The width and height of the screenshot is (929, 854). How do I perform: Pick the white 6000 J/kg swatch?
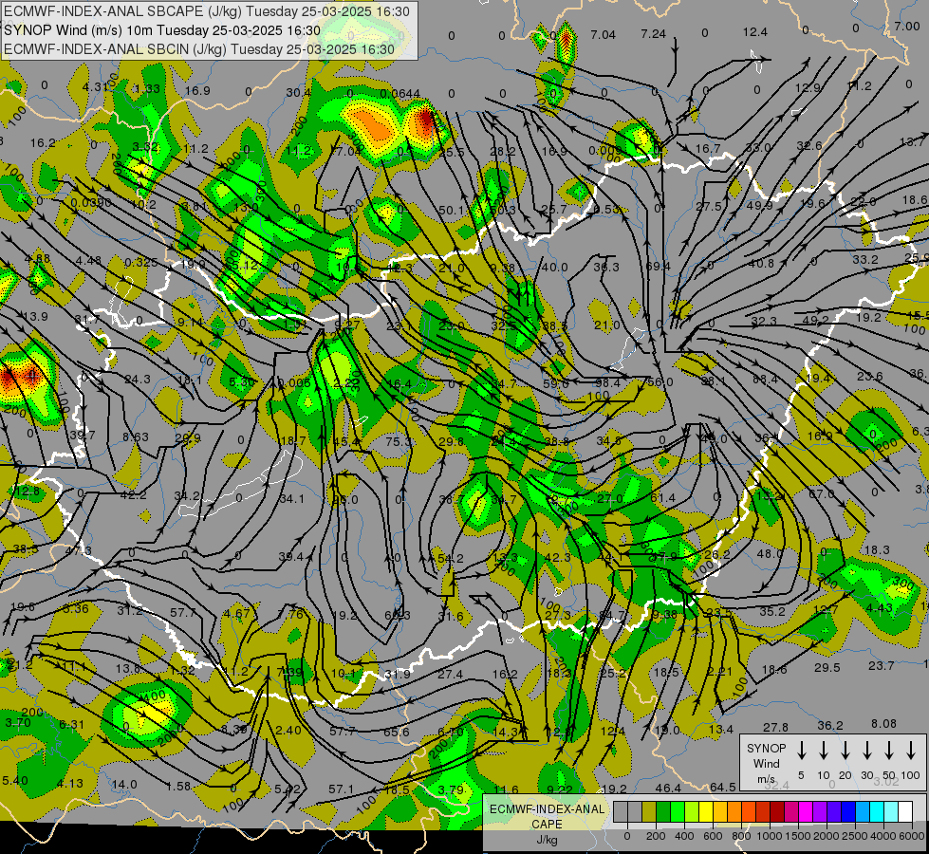(905, 811)
